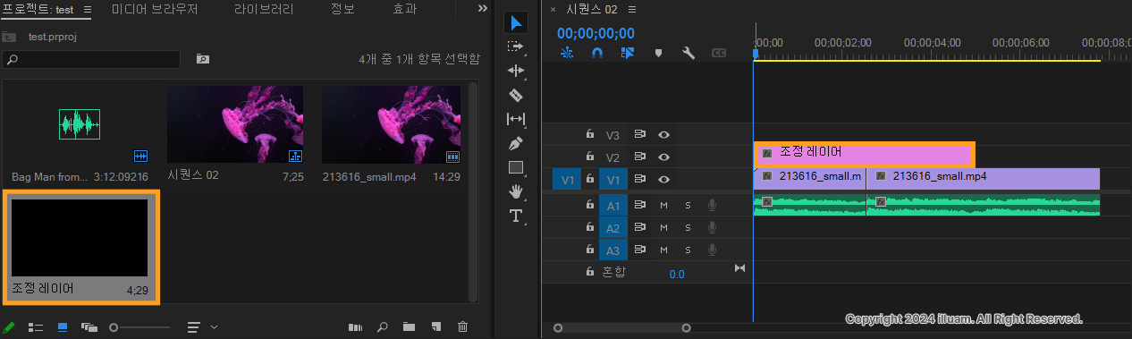Screen dimensions: 1132x339
Task: Click the keyframe icon on the mix track
Action: point(739,268)
